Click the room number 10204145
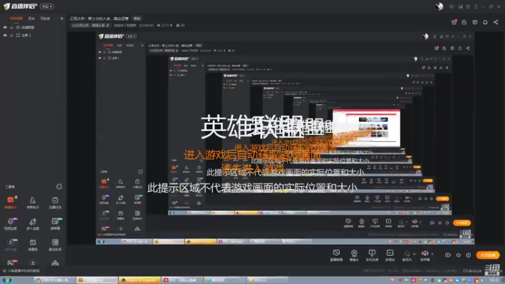505x284 pixels. click(146, 25)
